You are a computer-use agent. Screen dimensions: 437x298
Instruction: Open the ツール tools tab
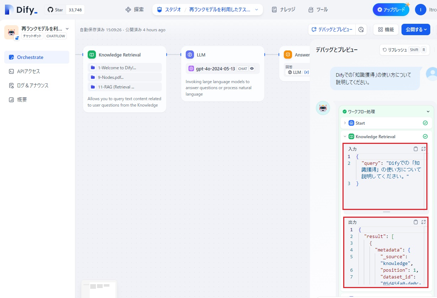[x=318, y=10]
